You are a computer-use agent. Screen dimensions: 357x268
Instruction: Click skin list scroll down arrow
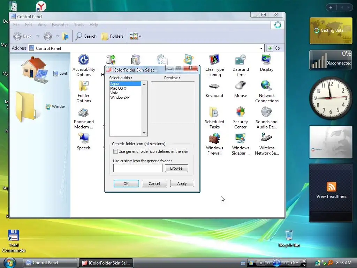144,133
